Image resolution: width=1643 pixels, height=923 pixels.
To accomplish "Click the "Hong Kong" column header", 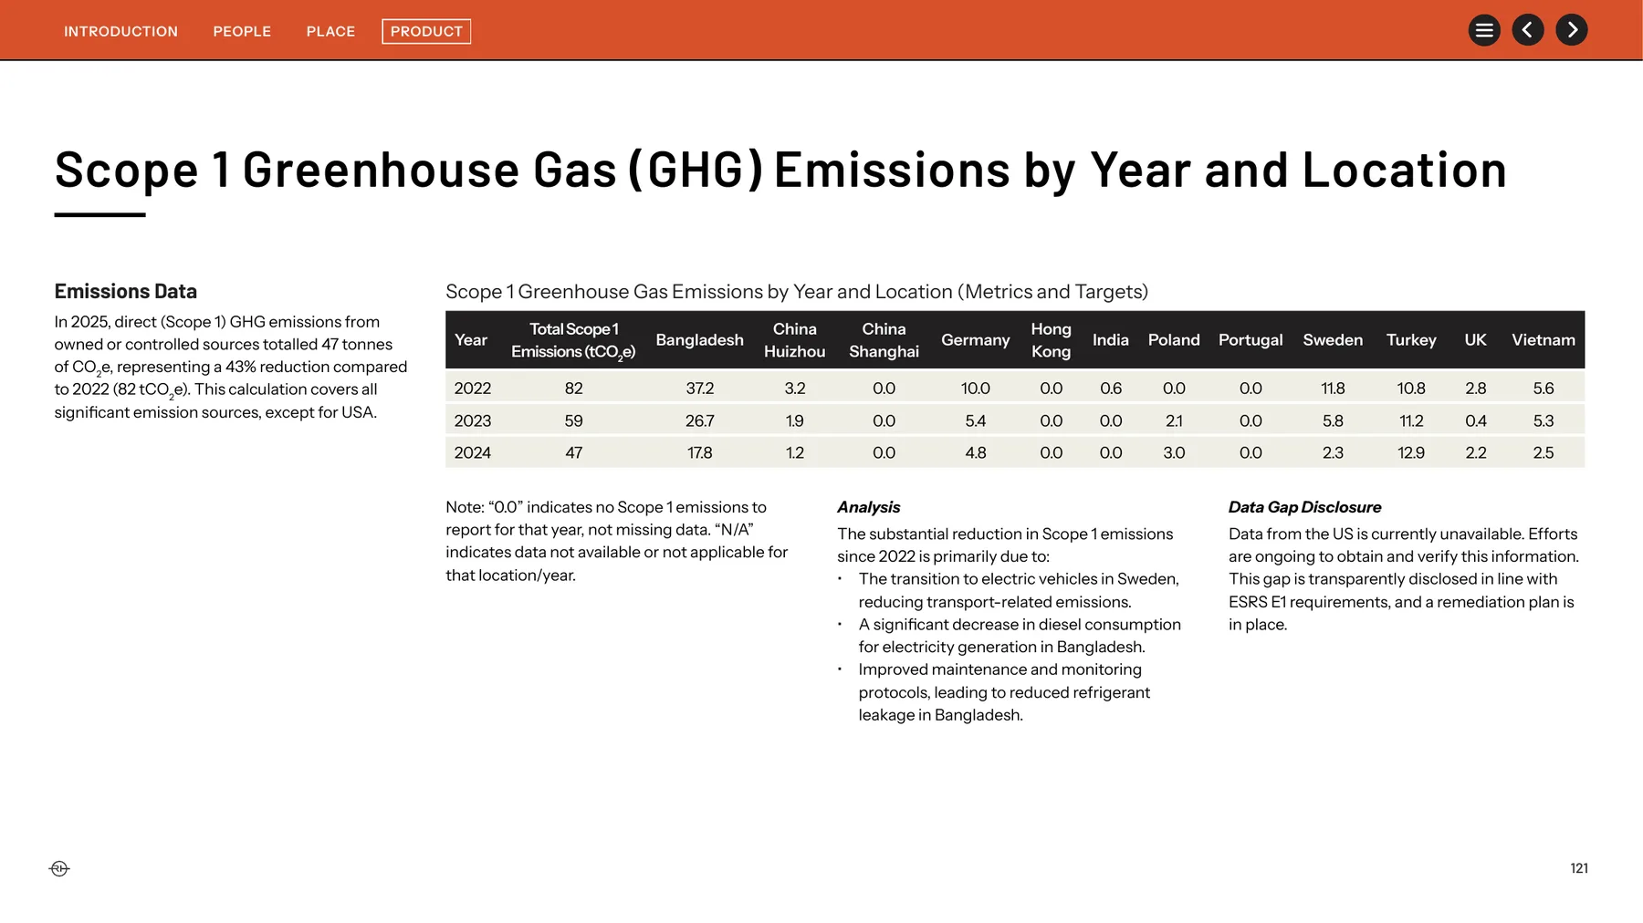I will pos(1052,340).
